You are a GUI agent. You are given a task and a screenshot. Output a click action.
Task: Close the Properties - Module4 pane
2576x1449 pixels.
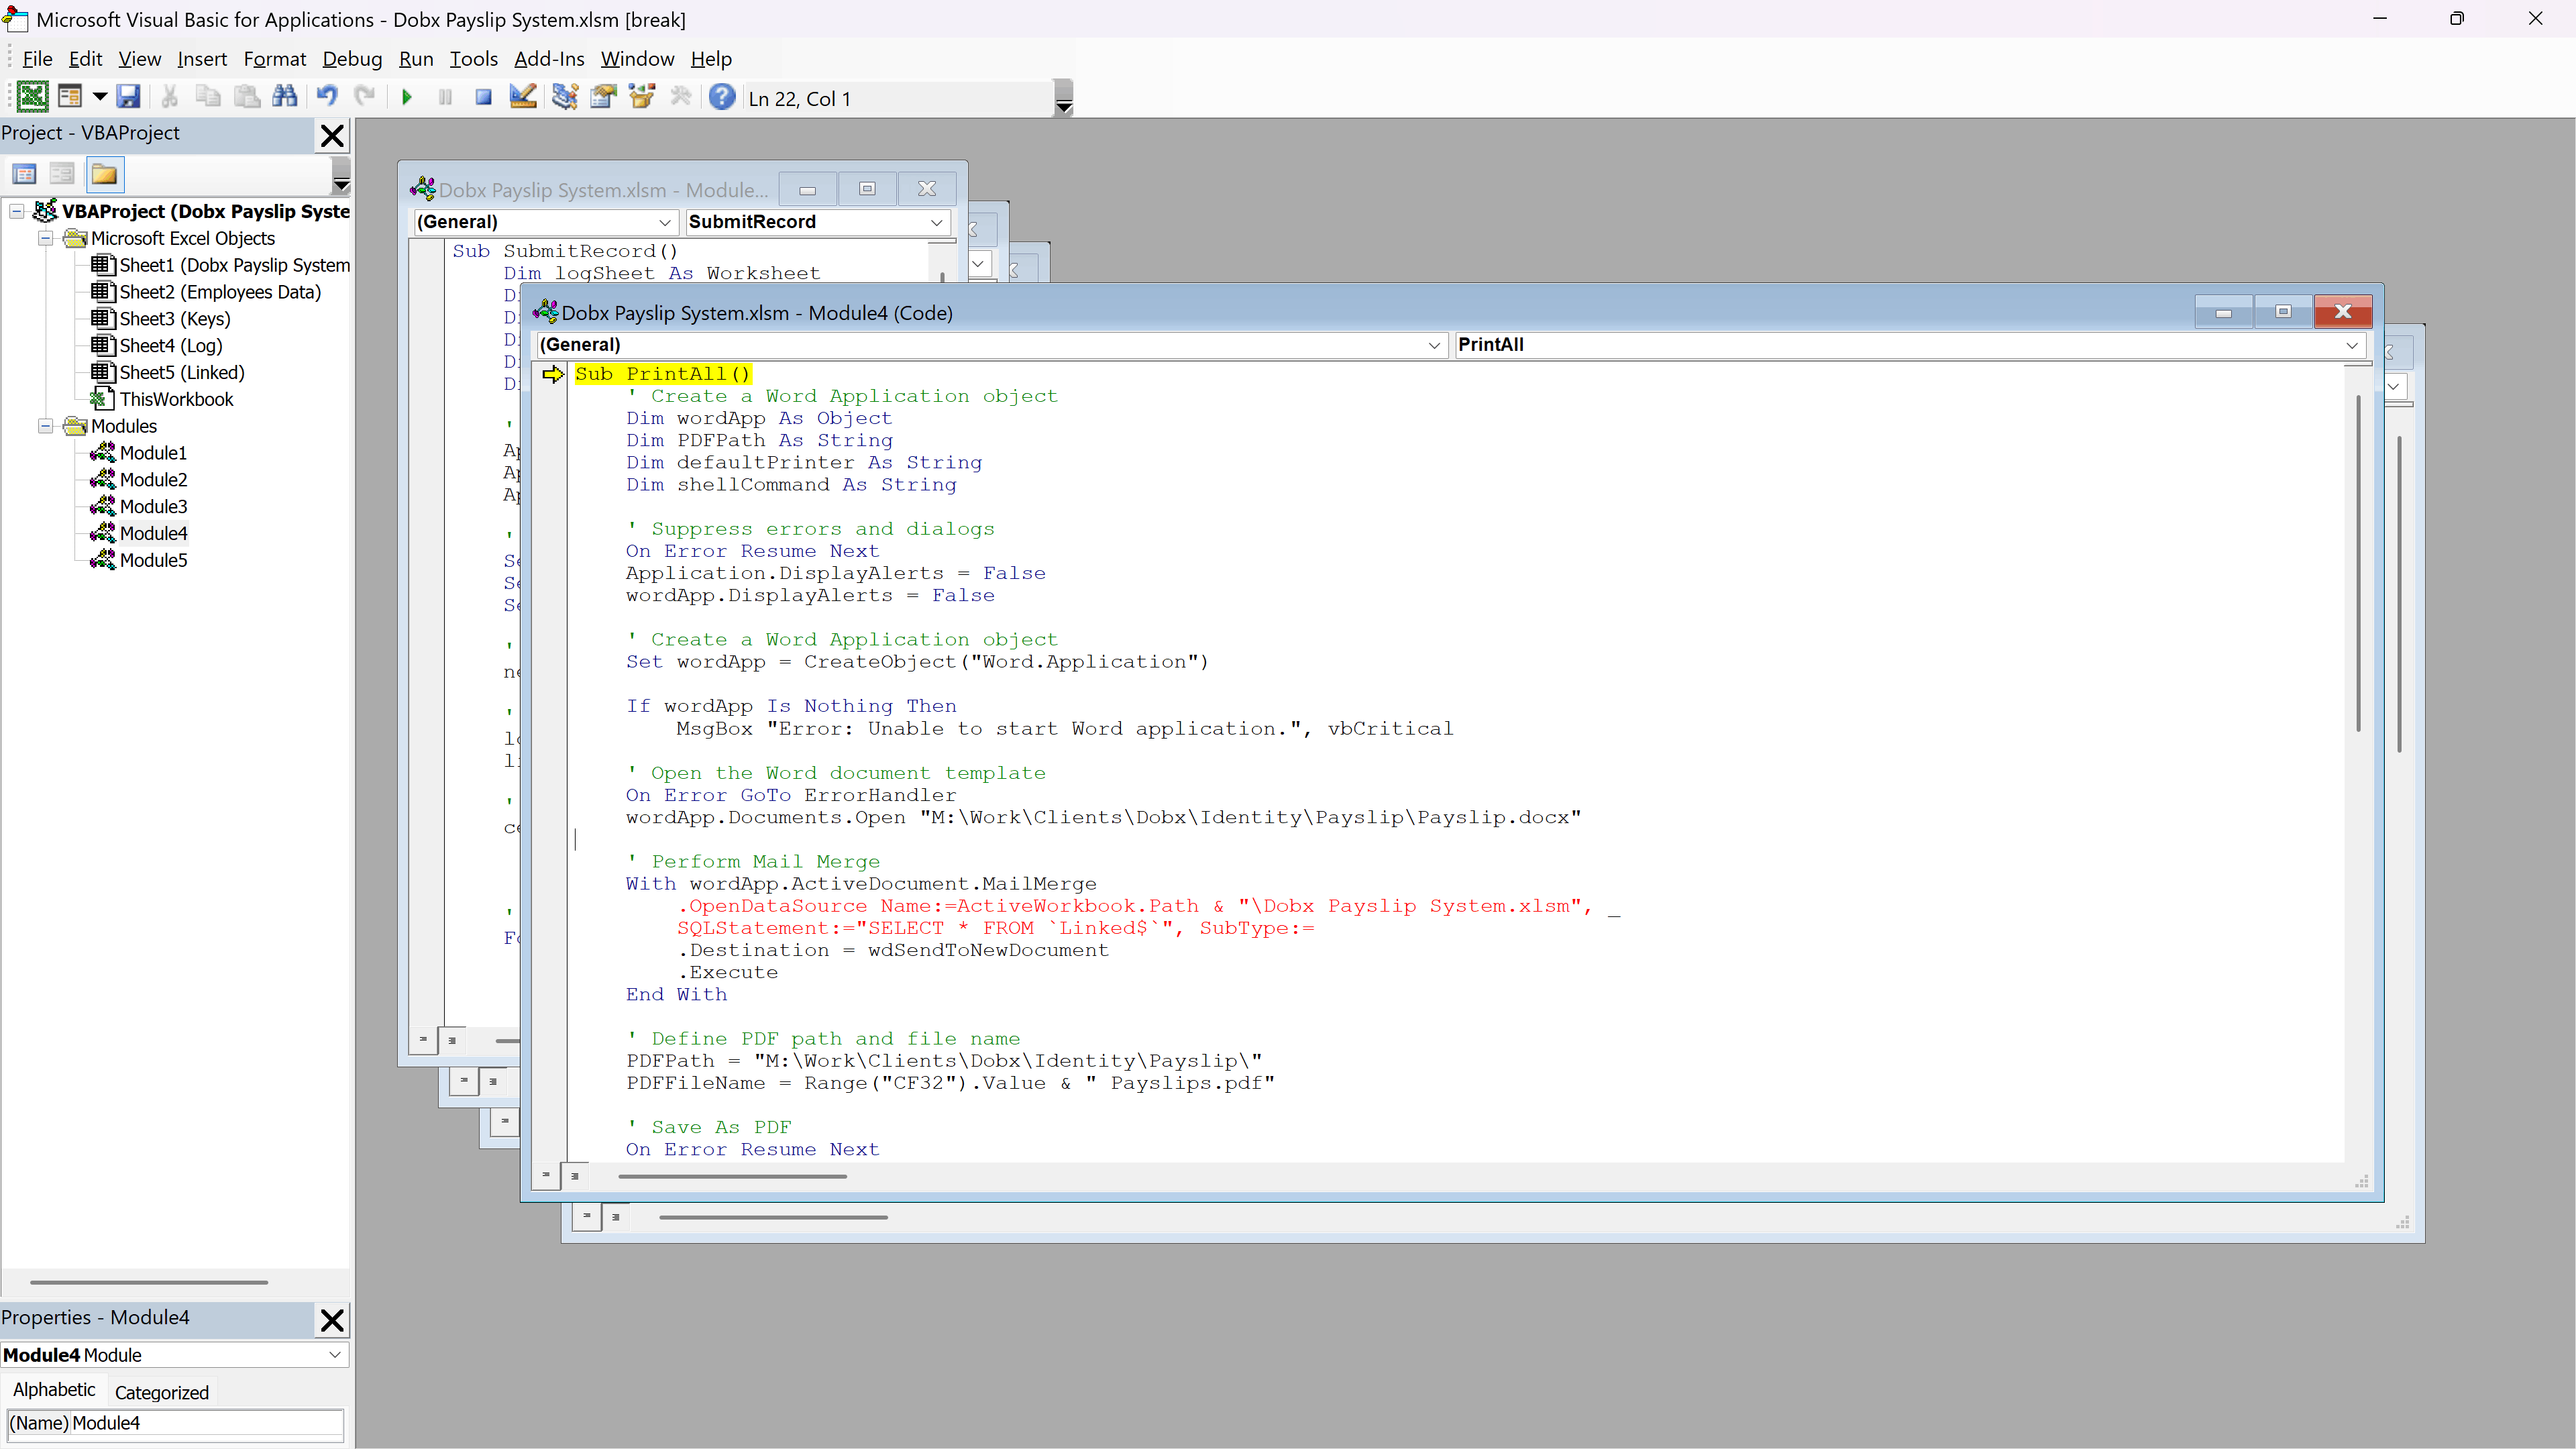tap(332, 1320)
